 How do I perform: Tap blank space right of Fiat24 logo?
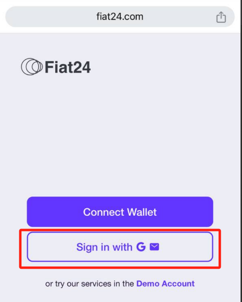point(164,67)
